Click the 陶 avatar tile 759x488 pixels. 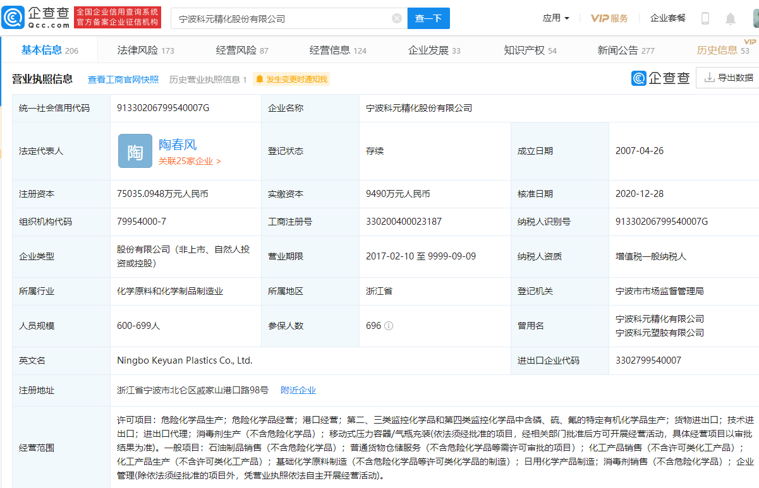[x=135, y=151]
